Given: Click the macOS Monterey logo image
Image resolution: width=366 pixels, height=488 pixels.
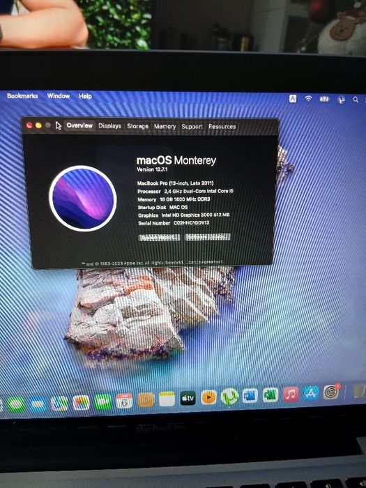Looking at the screenshot, I should pyautogui.click(x=83, y=198).
